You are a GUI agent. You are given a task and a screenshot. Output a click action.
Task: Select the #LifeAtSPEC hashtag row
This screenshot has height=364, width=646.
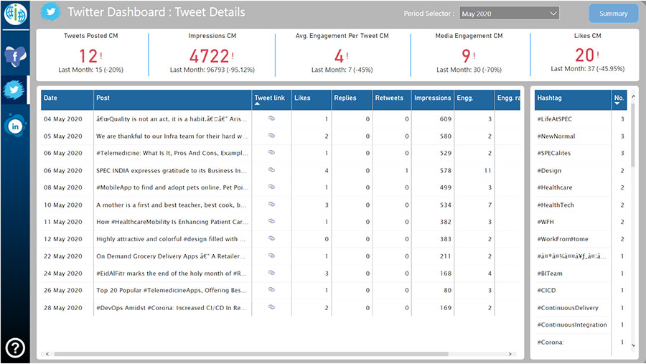tap(581, 118)
